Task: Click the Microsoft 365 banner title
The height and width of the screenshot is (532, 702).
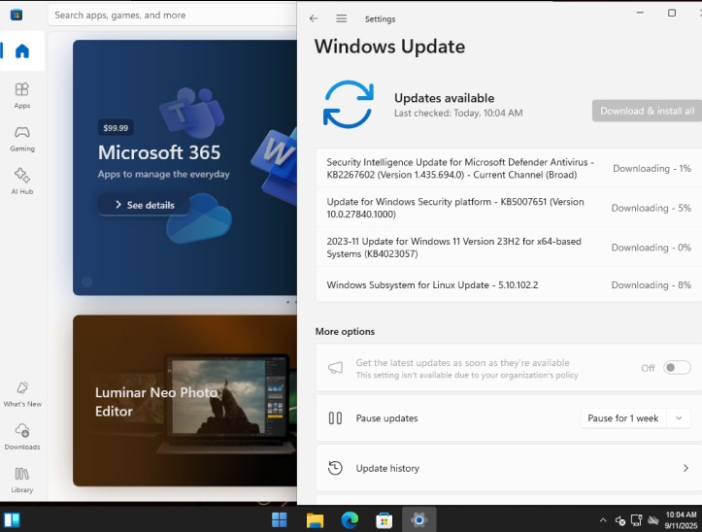Action: coord(159,152)
